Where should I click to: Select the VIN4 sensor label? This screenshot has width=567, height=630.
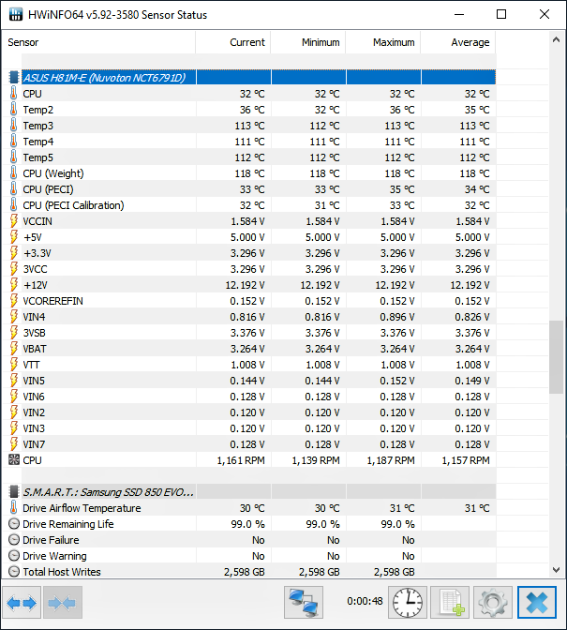pos(34,317)
